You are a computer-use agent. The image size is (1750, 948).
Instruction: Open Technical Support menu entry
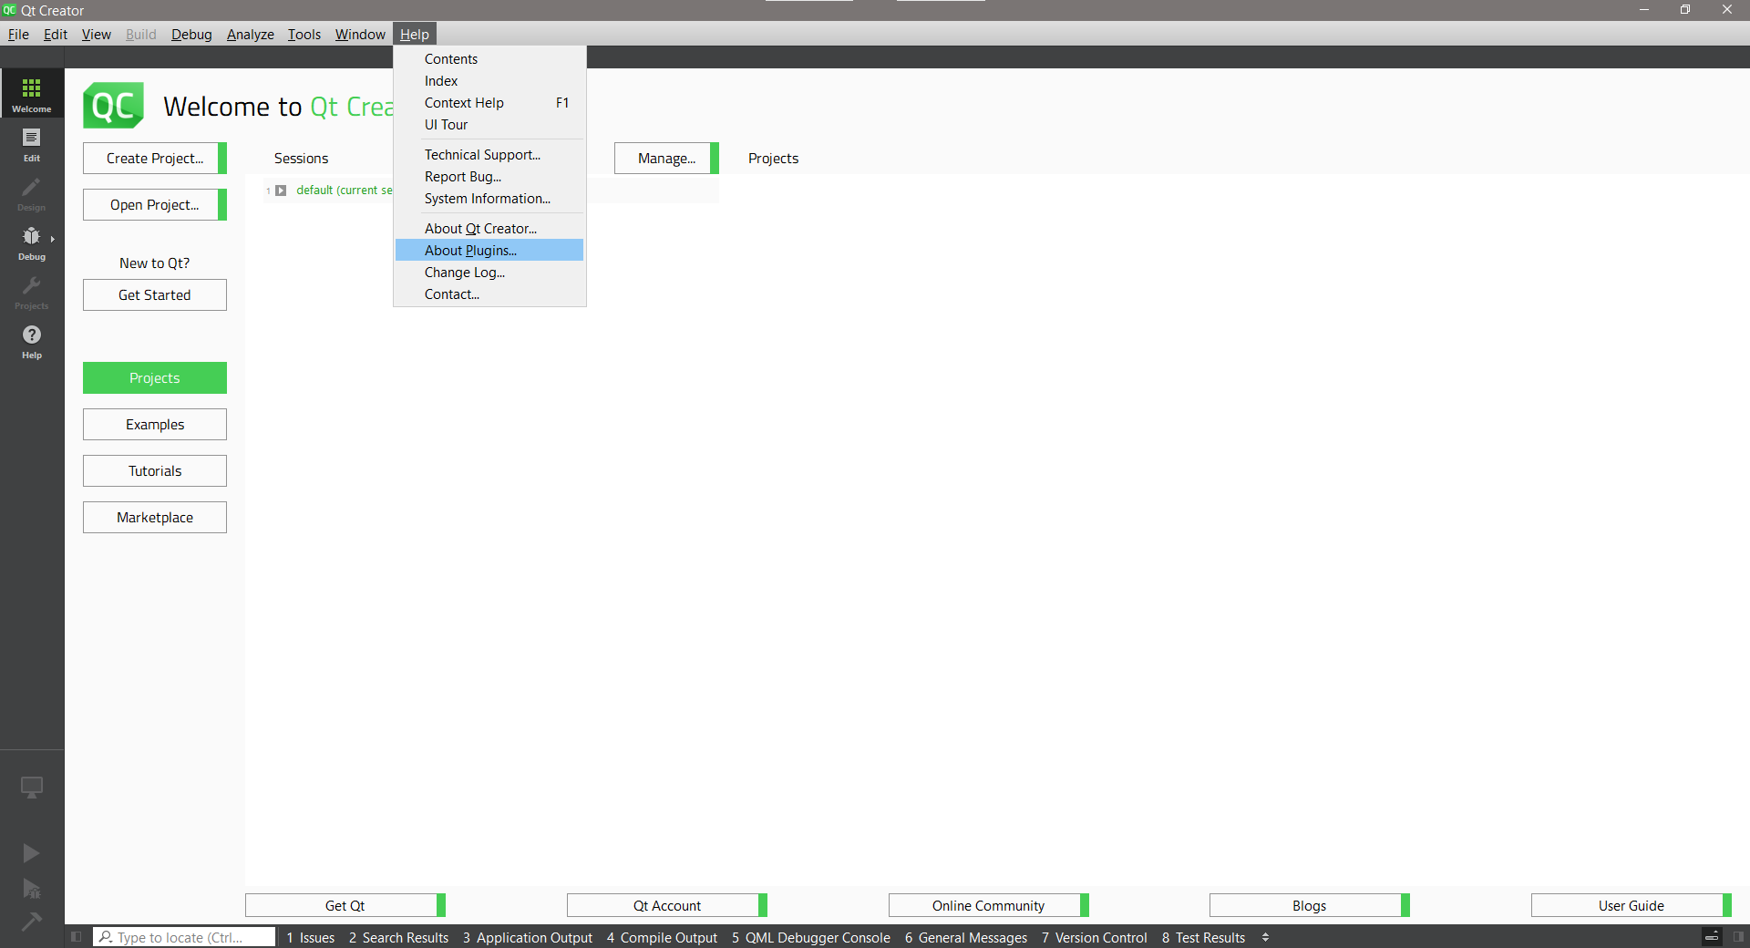489,155
